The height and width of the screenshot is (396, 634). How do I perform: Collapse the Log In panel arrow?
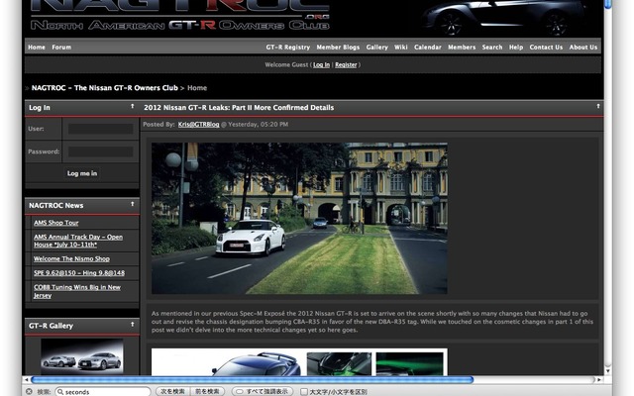132,106
